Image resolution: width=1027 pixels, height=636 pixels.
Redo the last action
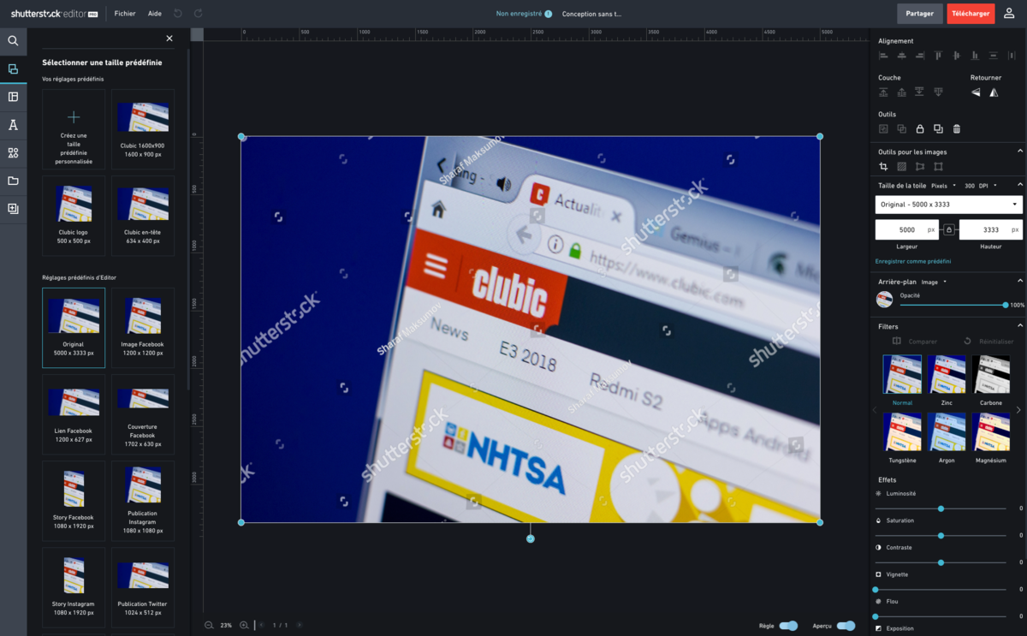(x=199, y=14)
